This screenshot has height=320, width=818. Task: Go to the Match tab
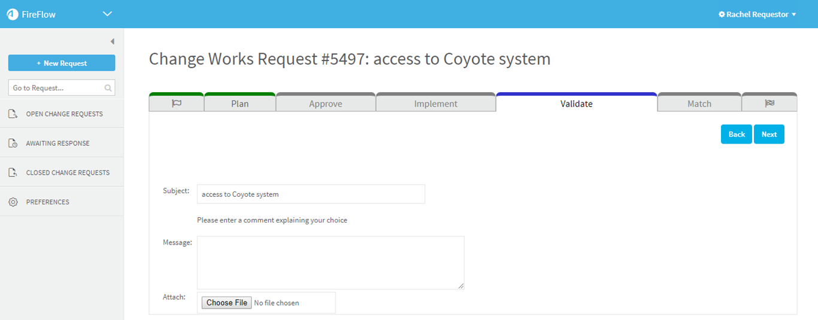[699, 103]
